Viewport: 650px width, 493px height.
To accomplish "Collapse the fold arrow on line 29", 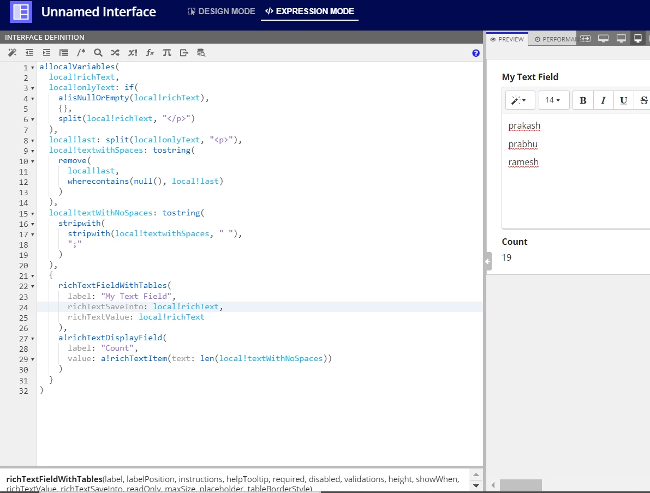I will point(33,359).
